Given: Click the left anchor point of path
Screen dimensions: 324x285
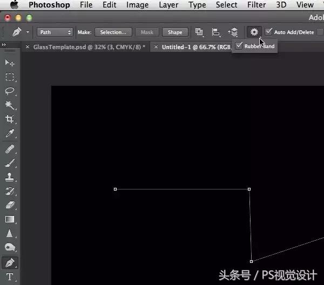Looking at the screenshot, I should click(116, 189).
